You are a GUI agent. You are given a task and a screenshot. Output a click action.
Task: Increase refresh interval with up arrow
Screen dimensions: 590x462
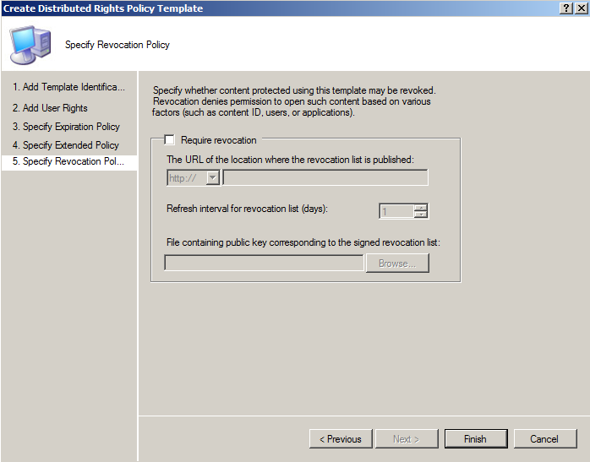click(421, 207)
